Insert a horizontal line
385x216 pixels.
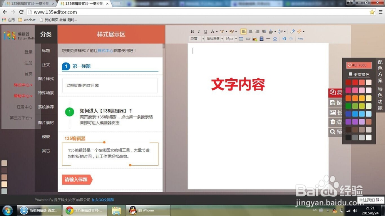[x=268, y=39]
